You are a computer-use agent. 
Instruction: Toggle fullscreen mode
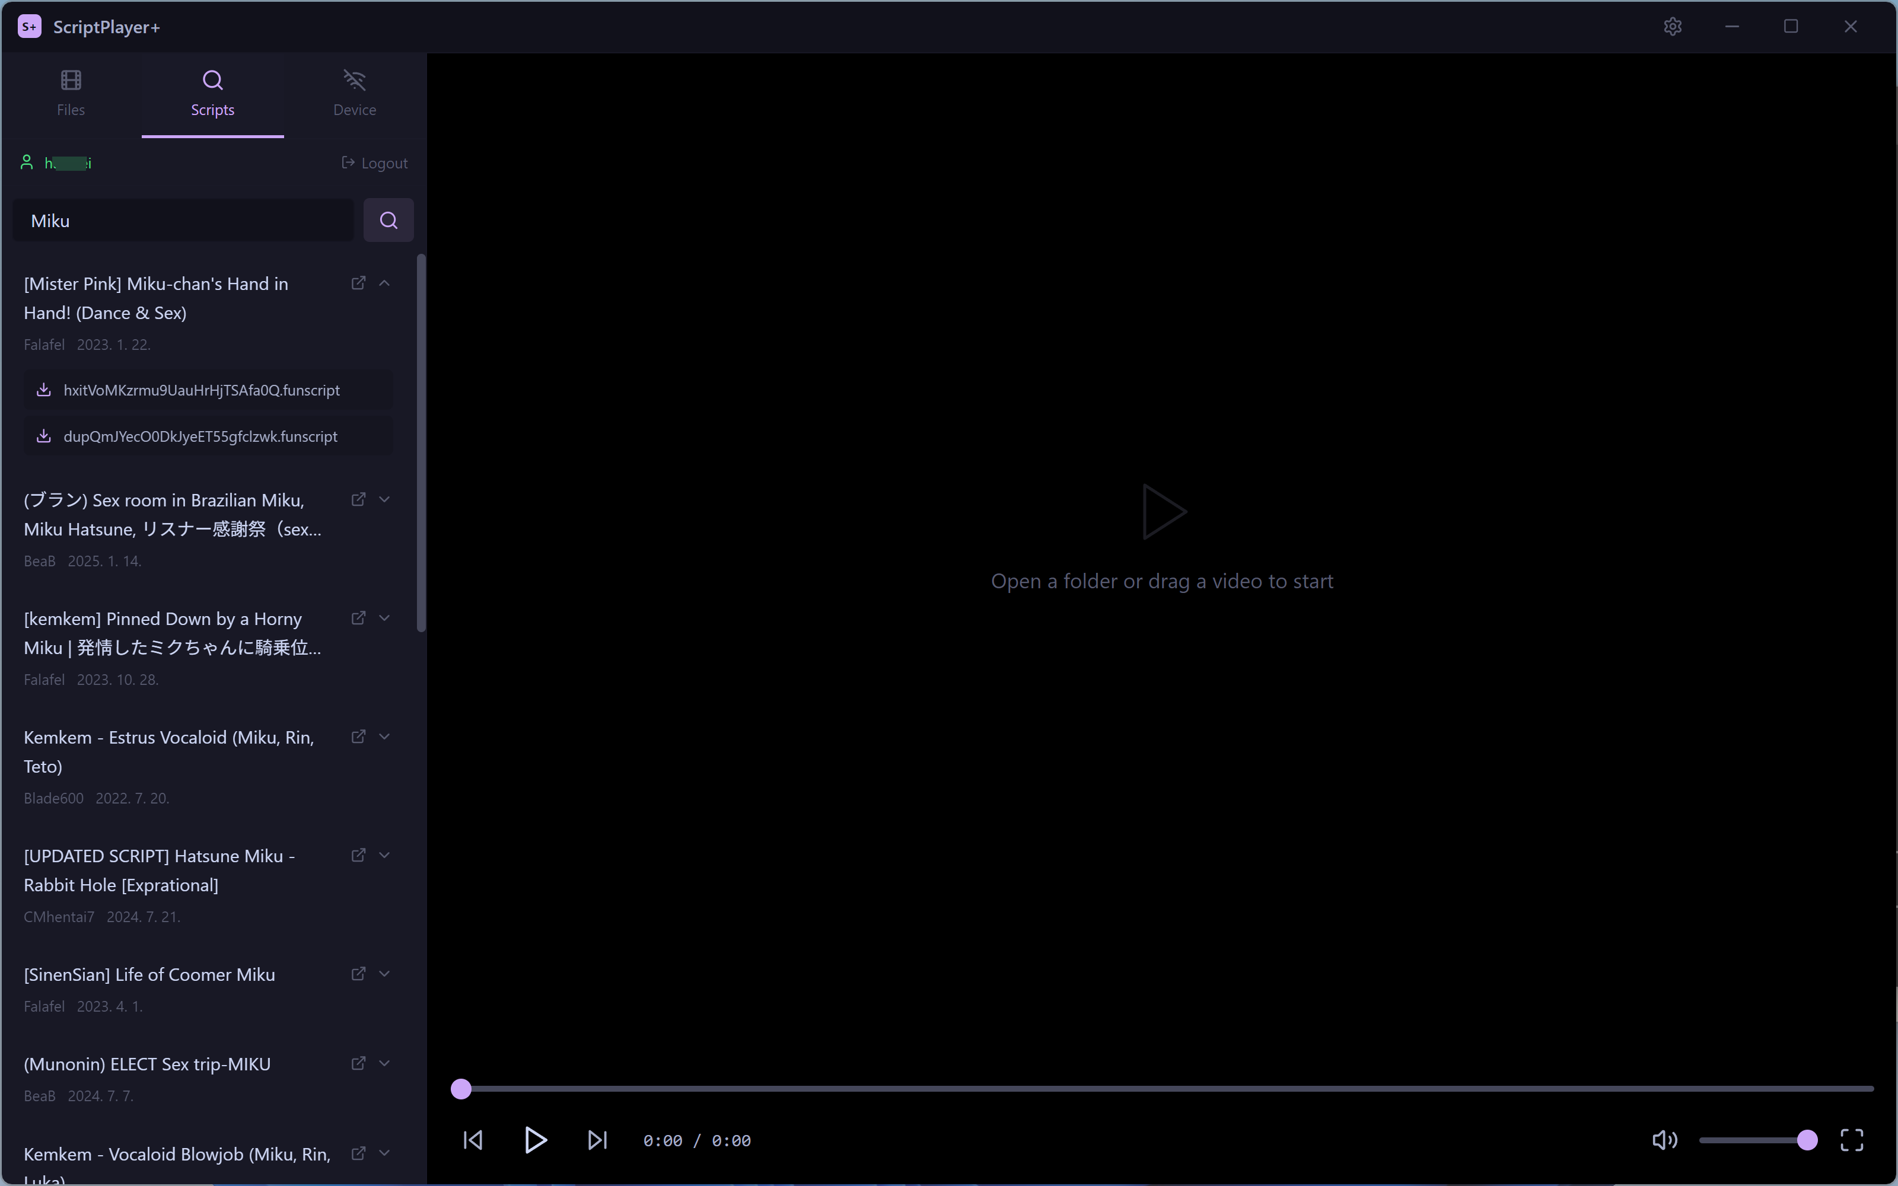pos(1851,1140)
